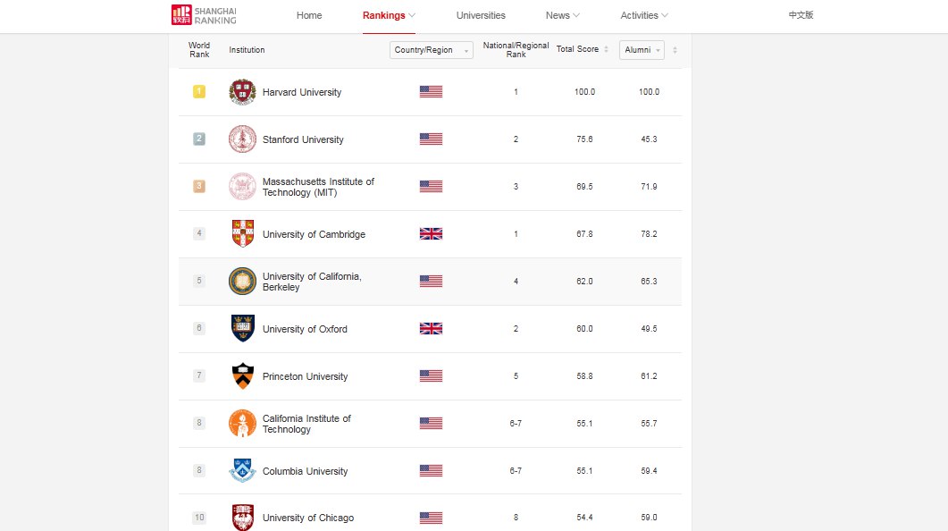Image resolution: width=948 pixels, height=531 pixels.
Task: Open the Alumni indicator dropdown
Action: click(642, 50)
